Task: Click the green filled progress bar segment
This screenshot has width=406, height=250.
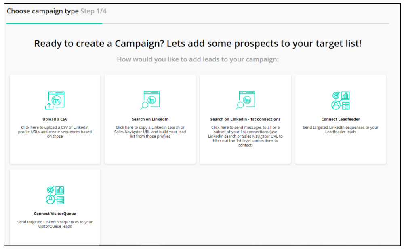Action: pyautogui.click(x=55, y=23)
